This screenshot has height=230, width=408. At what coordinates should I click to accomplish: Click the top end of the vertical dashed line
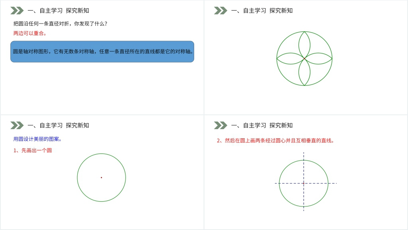[304, 153]
